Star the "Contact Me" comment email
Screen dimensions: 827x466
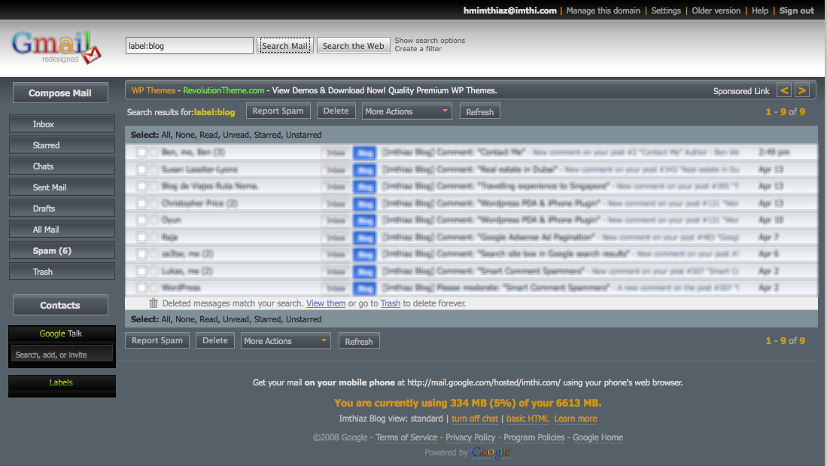[154, 153]
